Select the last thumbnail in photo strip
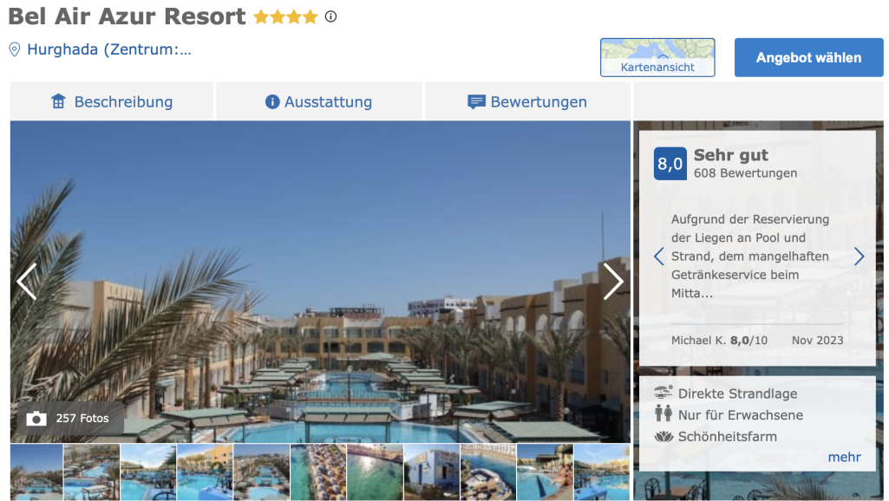Screen dimensions: 889x501 602,472
